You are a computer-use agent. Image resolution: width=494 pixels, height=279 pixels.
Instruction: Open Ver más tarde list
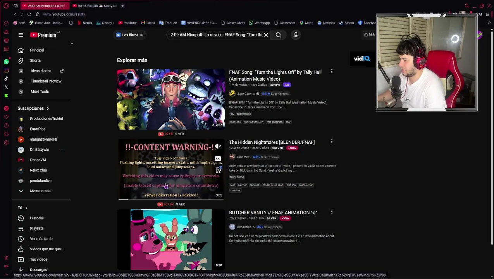[x=41, y=239]
